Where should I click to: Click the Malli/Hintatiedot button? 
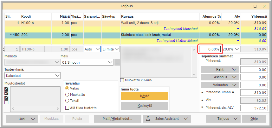pyautogui.click(x=117, y=119)
